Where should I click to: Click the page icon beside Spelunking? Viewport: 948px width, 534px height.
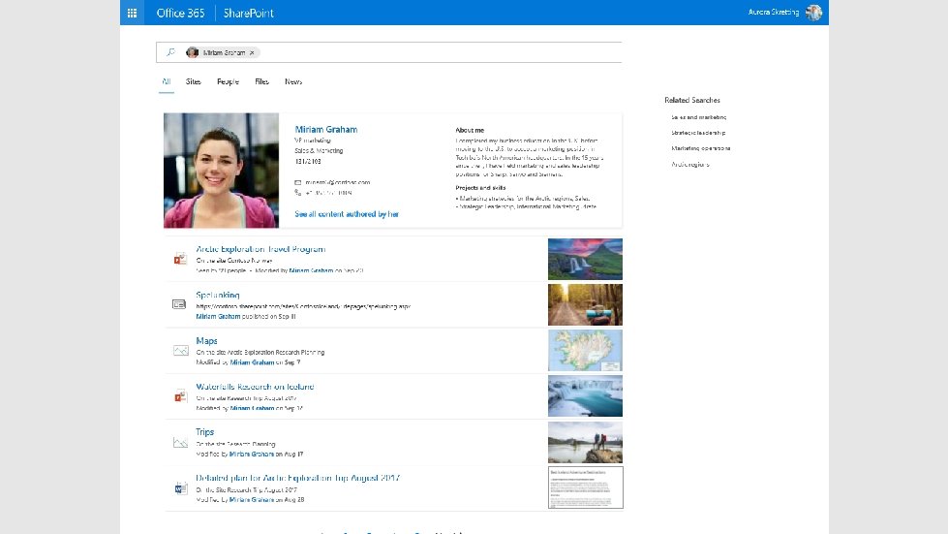point(179,304)
